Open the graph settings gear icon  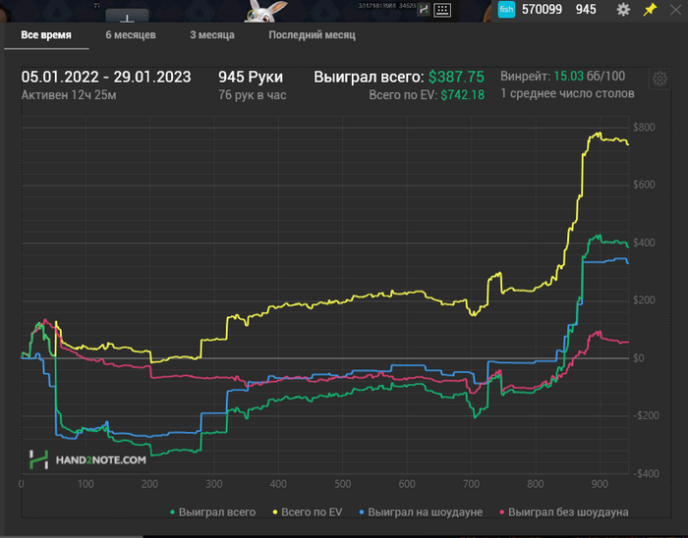pyautogui.click(x=659, y=79)
